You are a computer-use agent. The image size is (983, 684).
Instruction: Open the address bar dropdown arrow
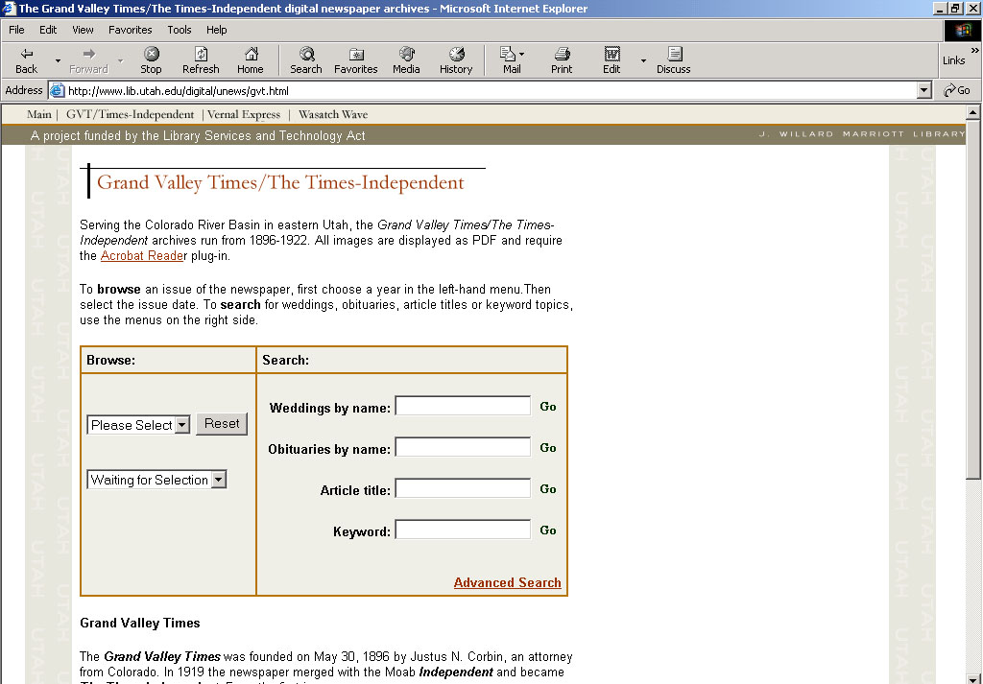click(923, 90)
